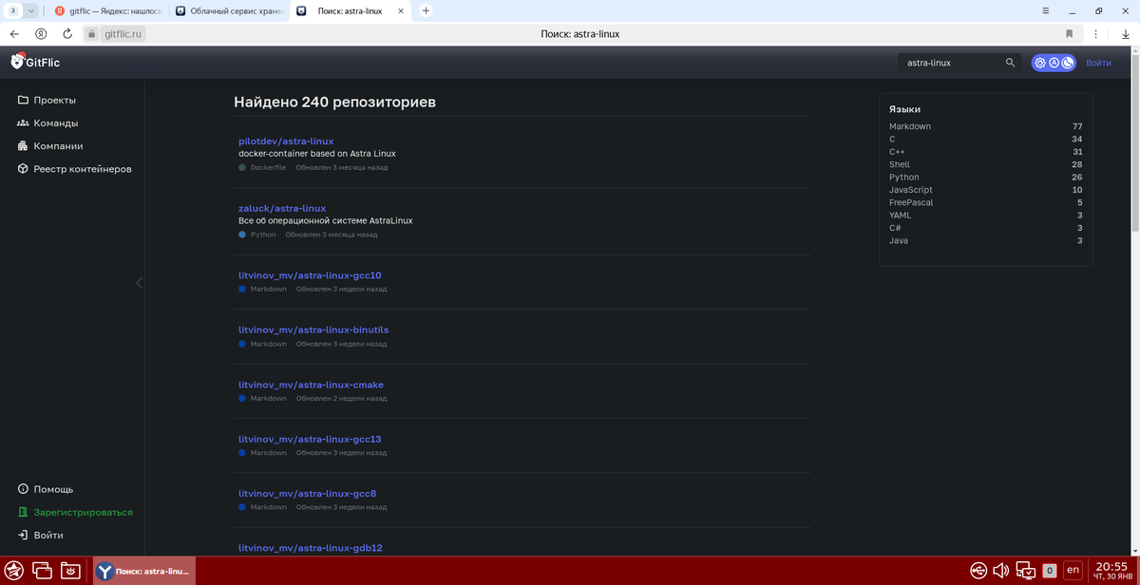This screenshot has height=585, width=1140.
Task: Switch to dark theme moon icon
Action: click(1067, 63)
